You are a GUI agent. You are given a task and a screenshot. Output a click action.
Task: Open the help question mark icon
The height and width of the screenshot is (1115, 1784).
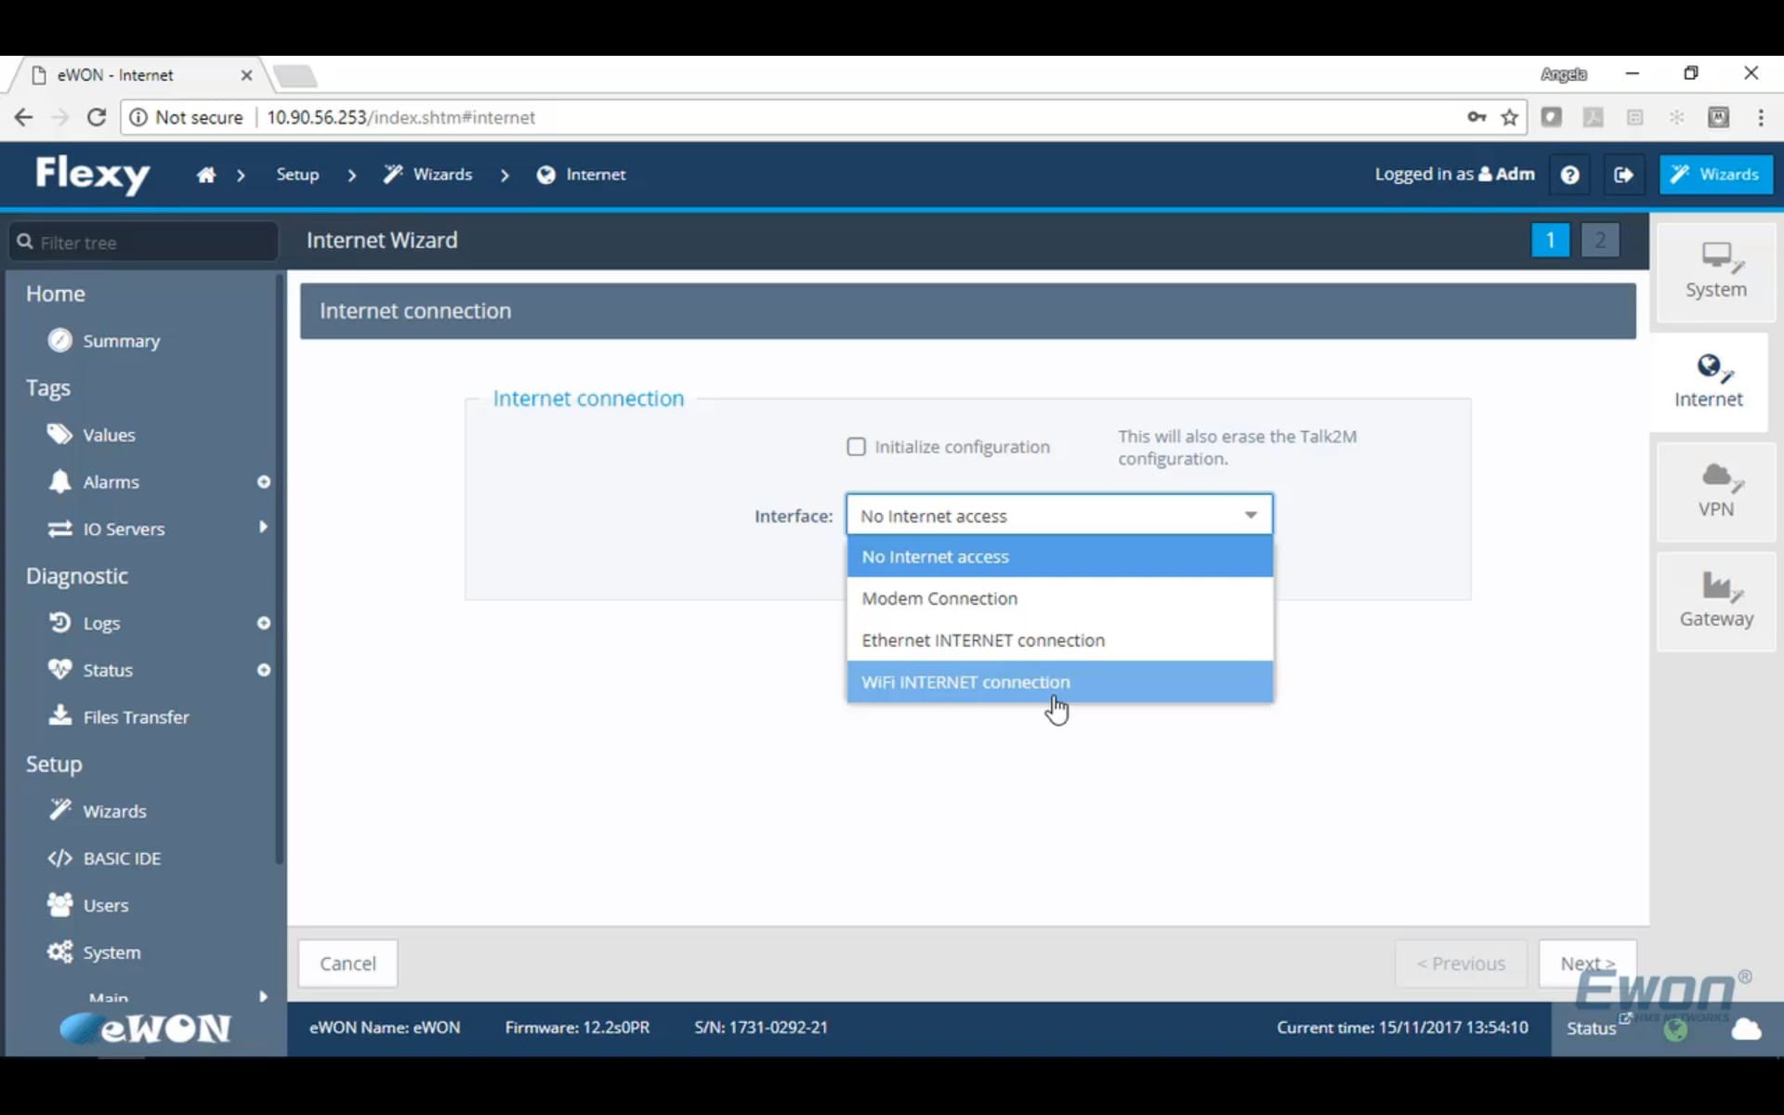(1569, 175)
